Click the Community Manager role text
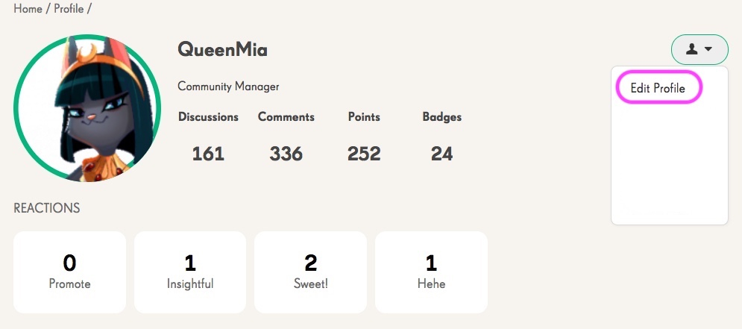 228,87
